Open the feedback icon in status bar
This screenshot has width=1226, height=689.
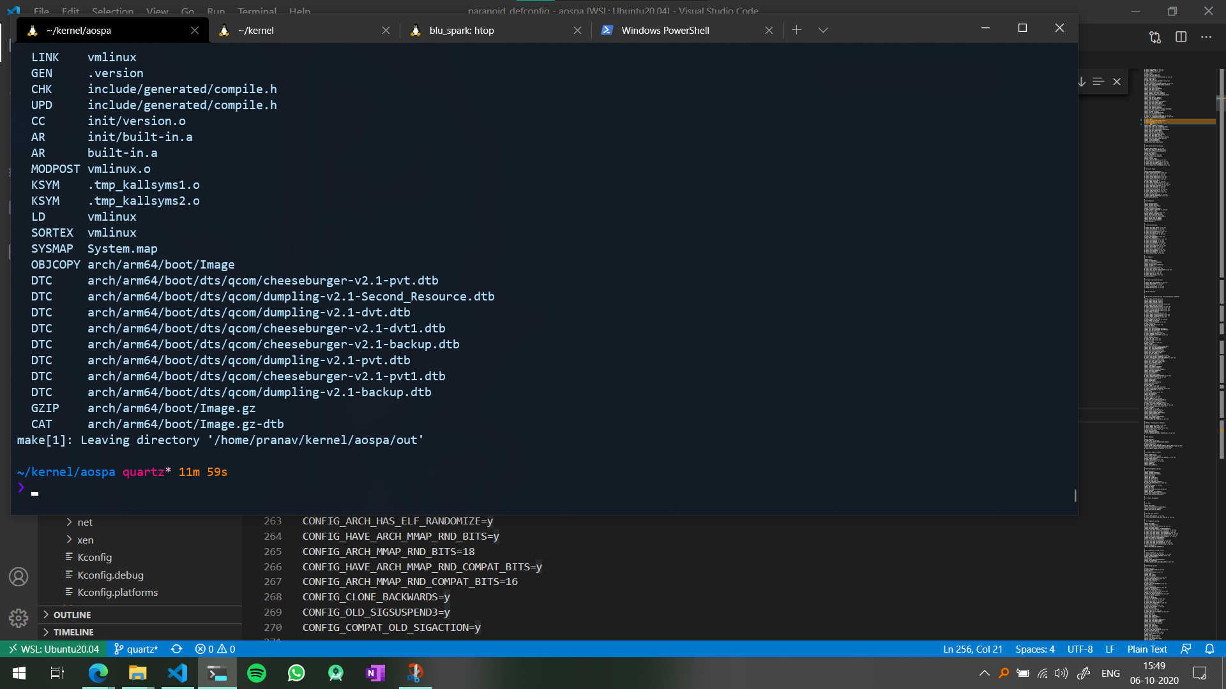coord(1186,649)
